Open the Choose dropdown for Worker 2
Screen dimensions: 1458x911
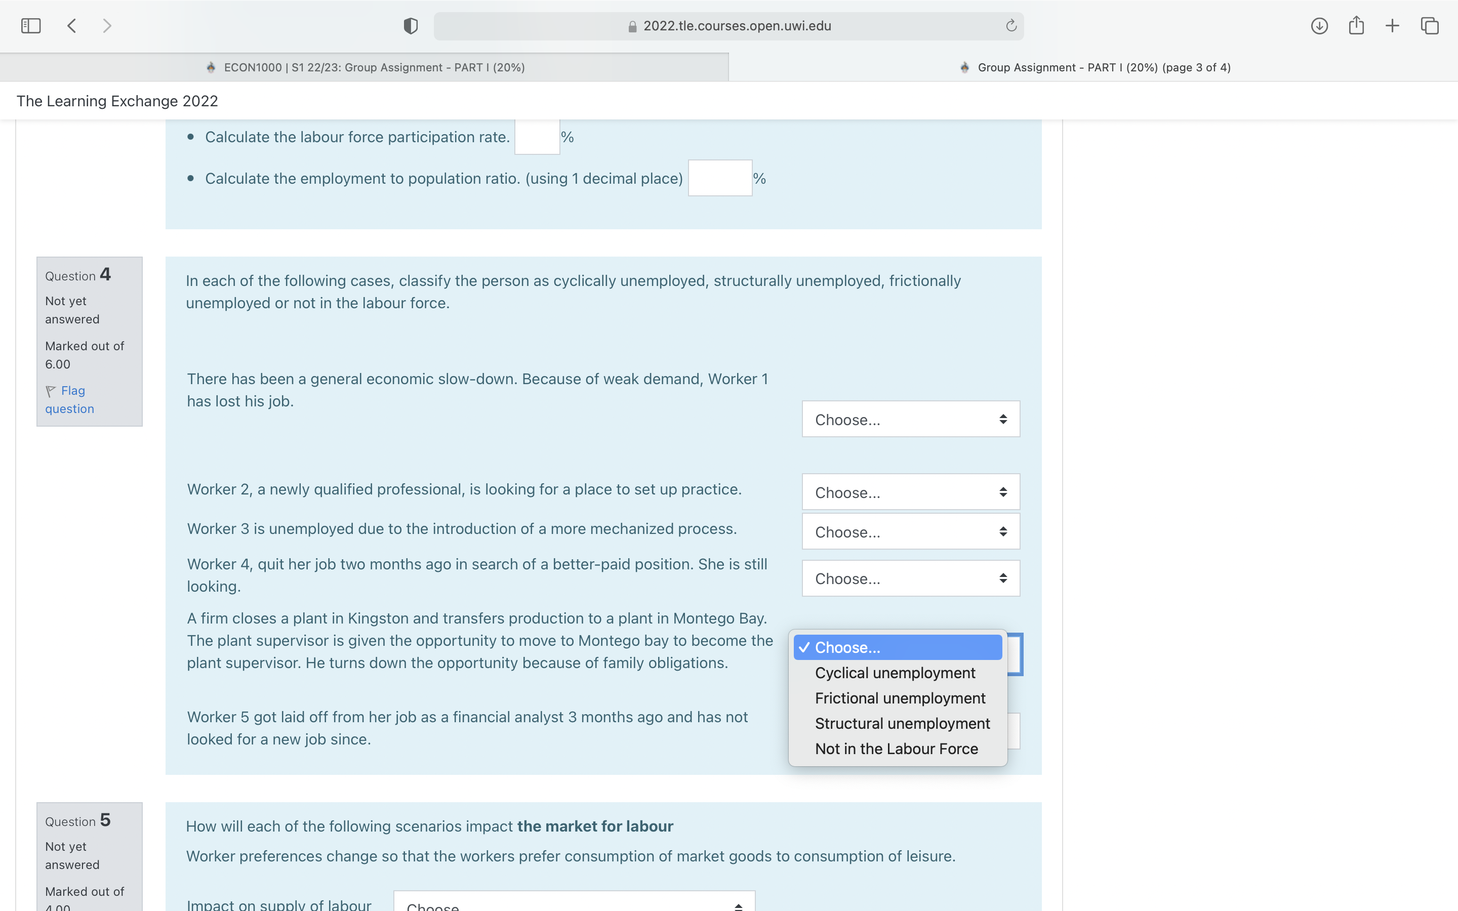point(910,492)
